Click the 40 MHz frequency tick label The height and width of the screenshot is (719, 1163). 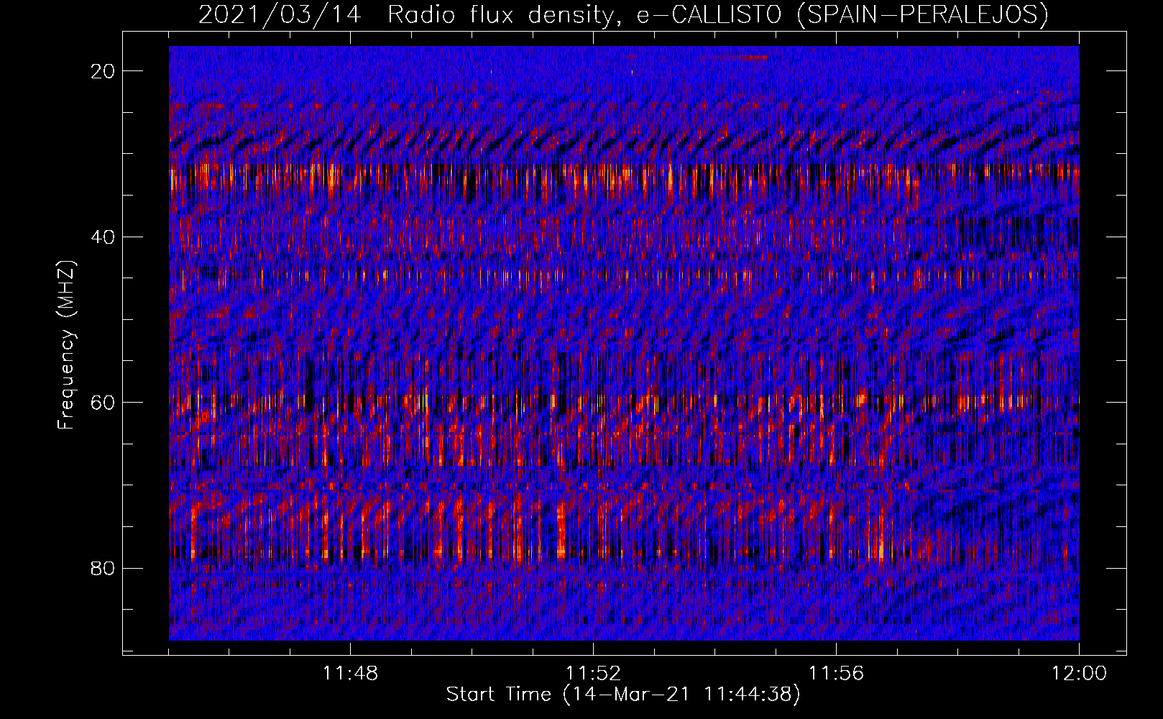104,237
